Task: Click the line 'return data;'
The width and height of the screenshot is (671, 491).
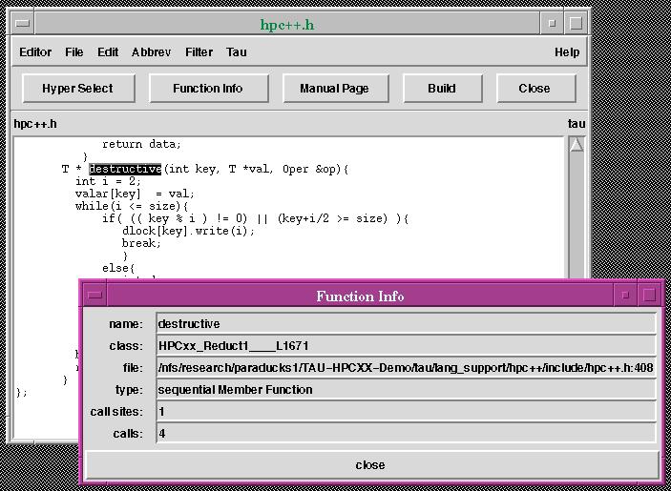Action: pyautogui.click(x=141, y=144)
